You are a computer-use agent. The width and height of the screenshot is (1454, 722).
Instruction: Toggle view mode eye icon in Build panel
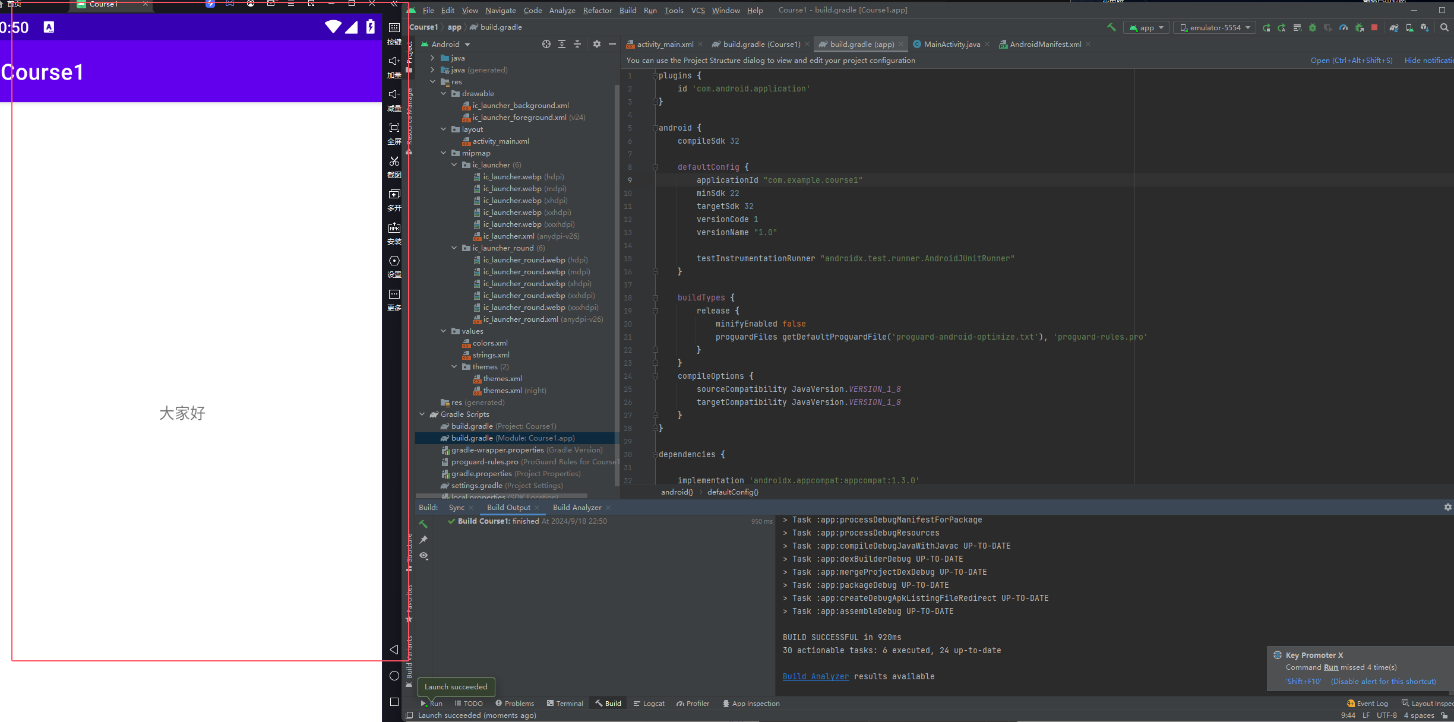(423, 556)
